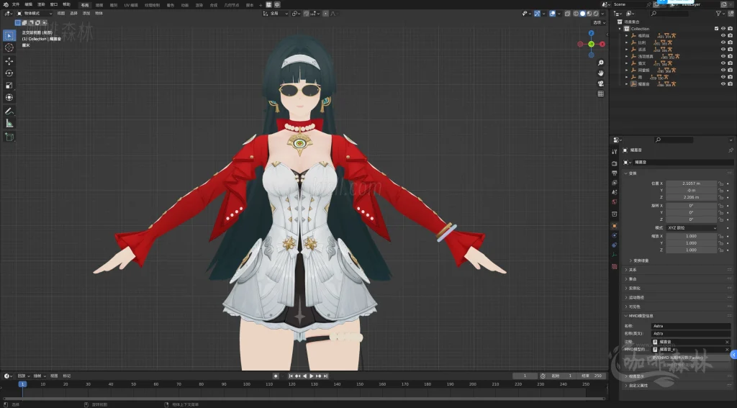Expand the 可见性 panel
Viewport: 737px width, 408px height.
[x=633, y=307]
